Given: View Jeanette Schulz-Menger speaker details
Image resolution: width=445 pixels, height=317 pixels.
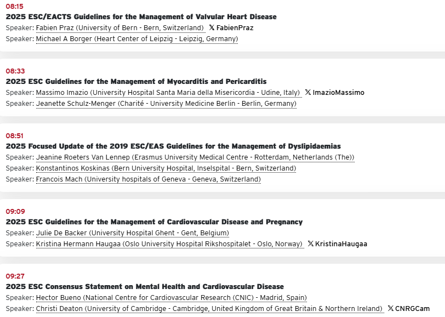Looking at the screenshot, I should click(166, 104).
